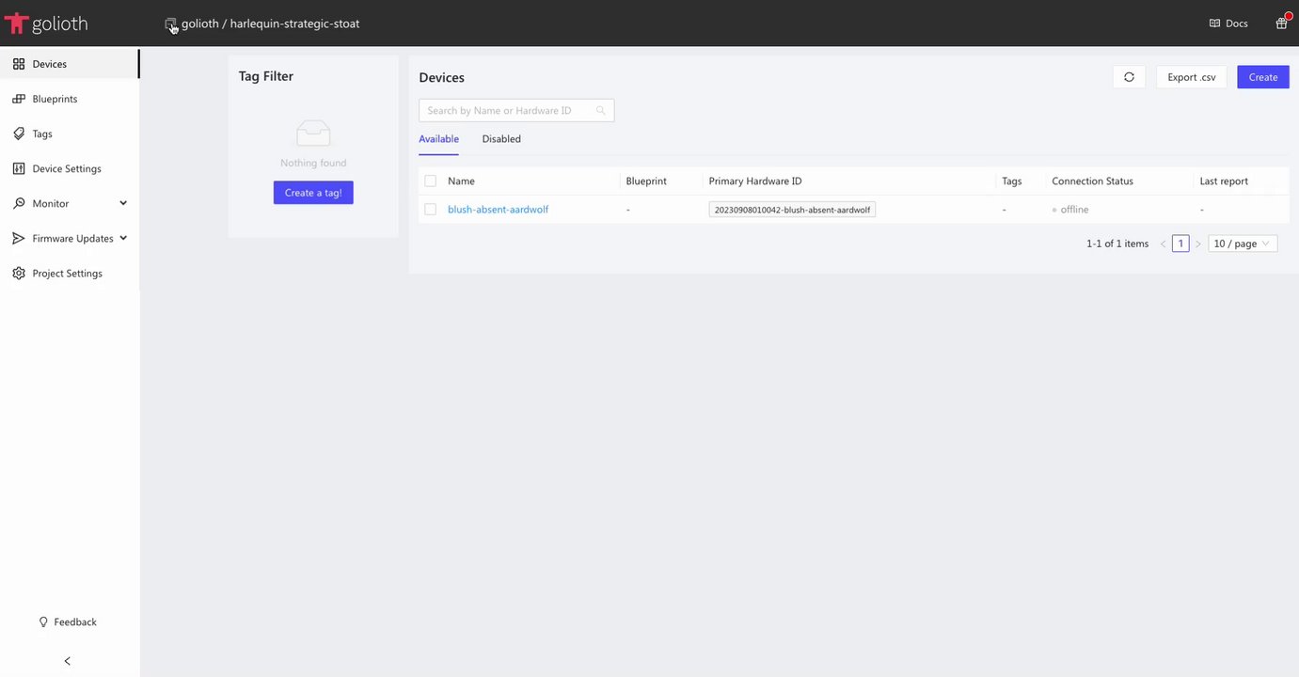
Task: Click the Create device button
Action: click(x=1262, y=77)
